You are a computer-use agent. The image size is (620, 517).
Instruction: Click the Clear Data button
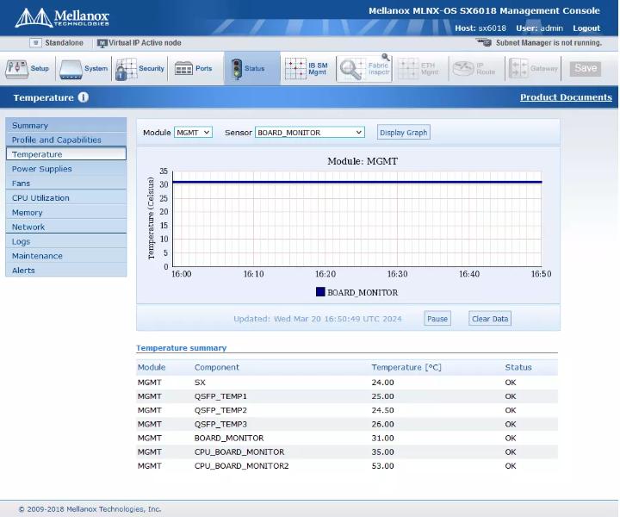tap(490, 319)
